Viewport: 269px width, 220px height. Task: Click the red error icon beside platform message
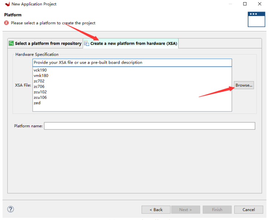click(6, 23)
